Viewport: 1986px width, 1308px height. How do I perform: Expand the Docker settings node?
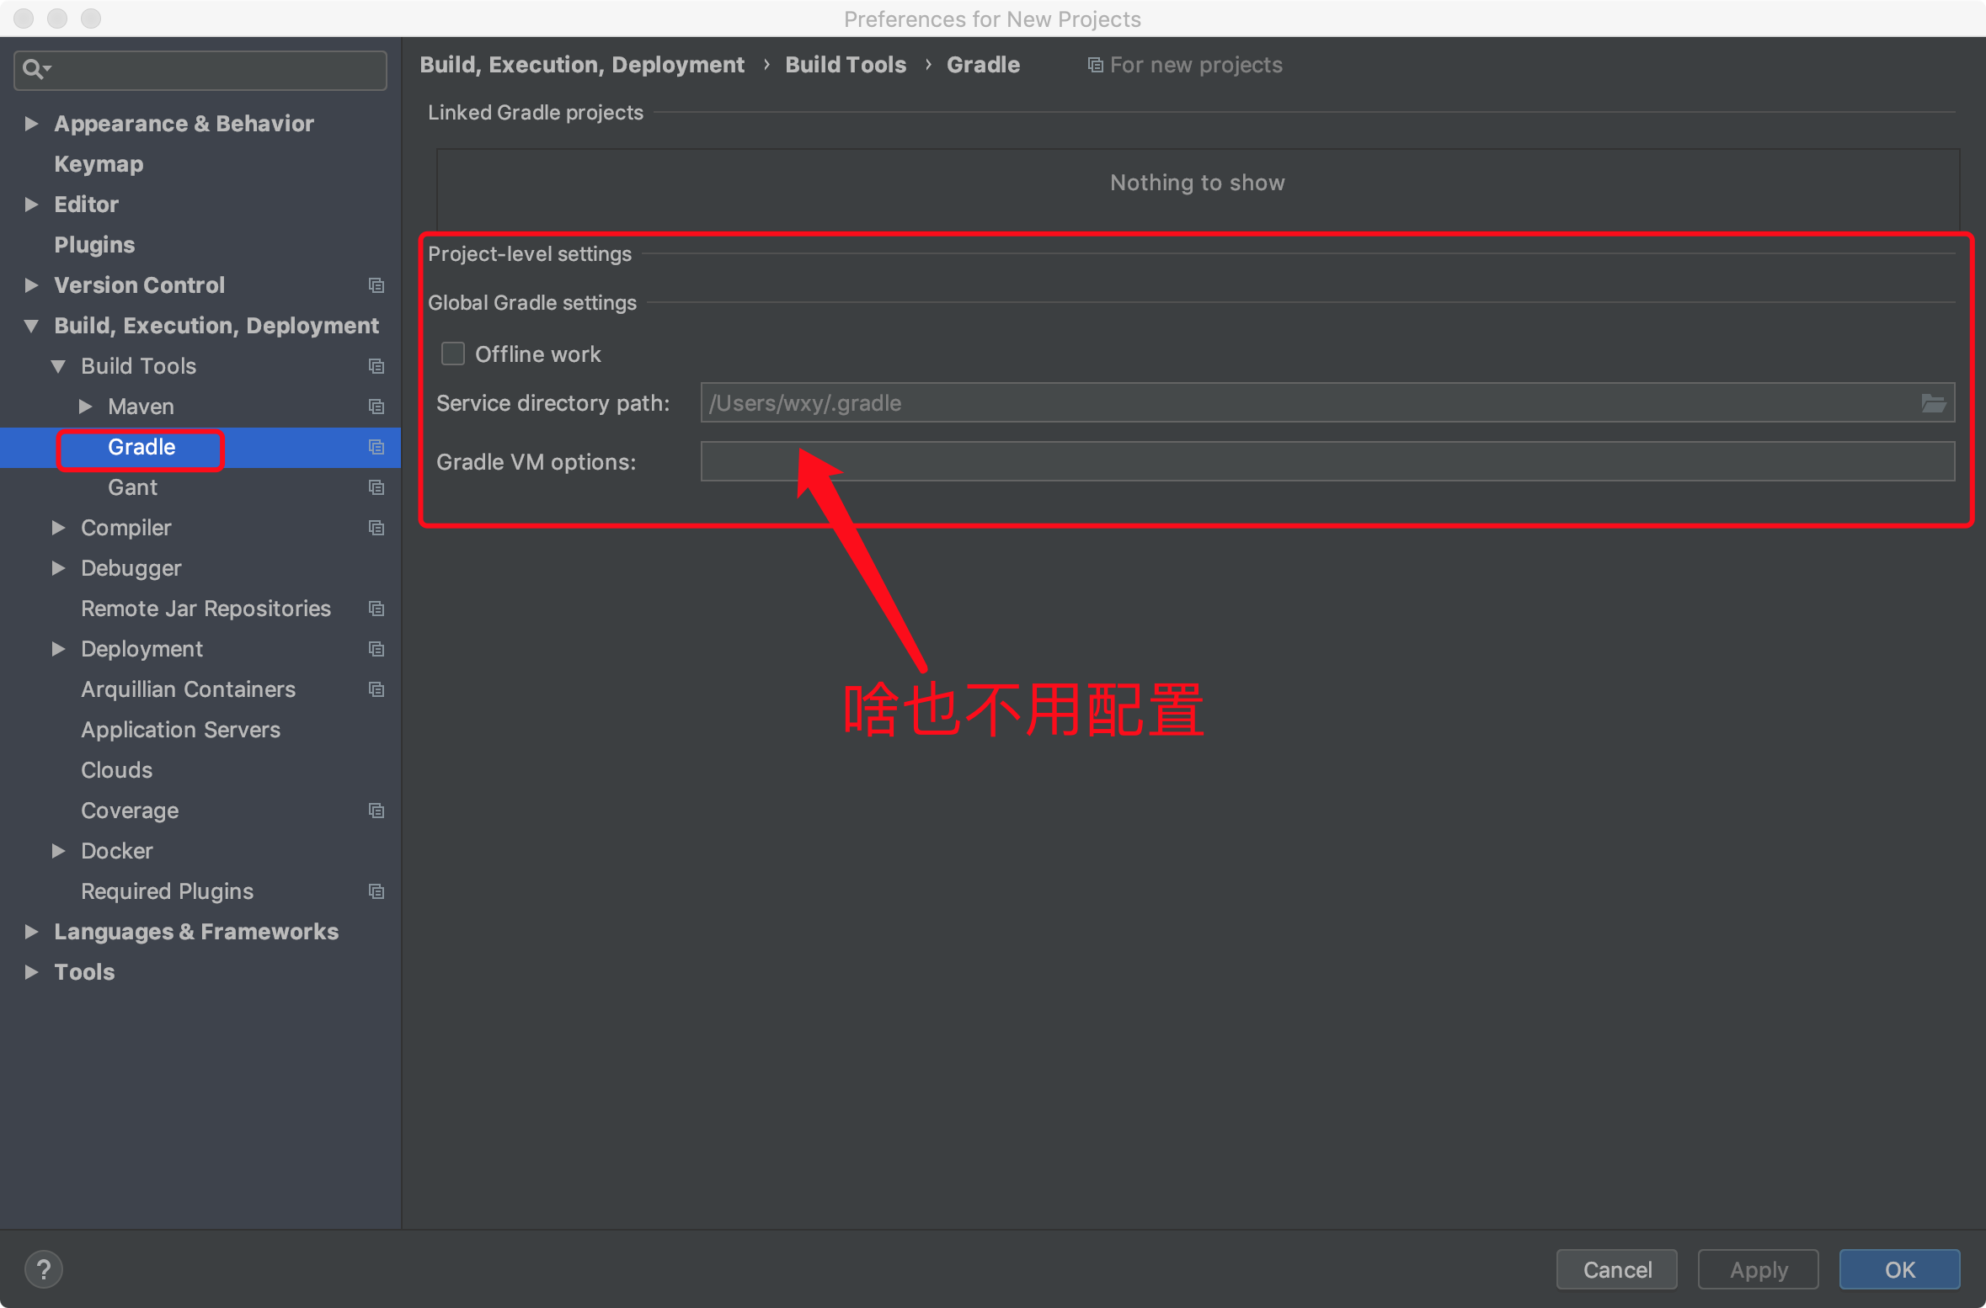click(x=58, y=851)
